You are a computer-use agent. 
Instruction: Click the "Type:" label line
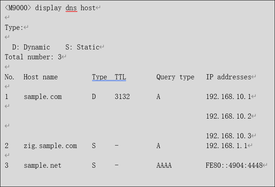(14, 28)
